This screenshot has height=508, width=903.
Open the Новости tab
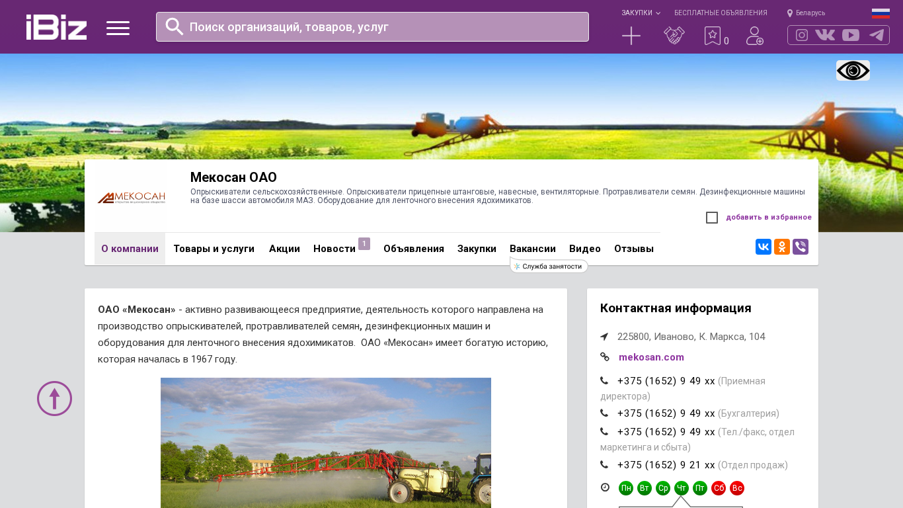pos(334,249)
